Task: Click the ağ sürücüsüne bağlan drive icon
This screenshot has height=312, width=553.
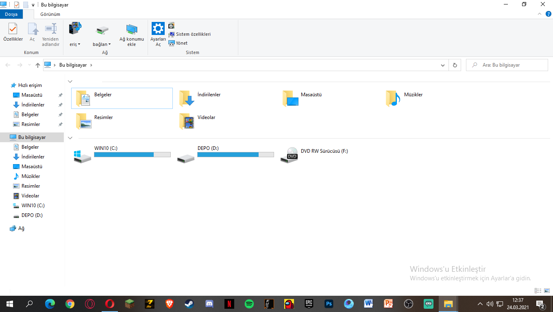Action: (x=102, y=30)
